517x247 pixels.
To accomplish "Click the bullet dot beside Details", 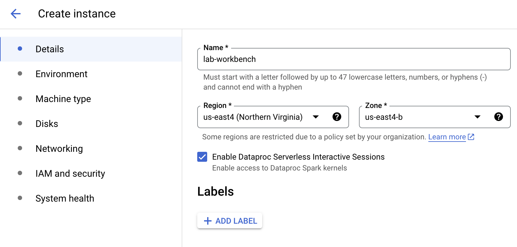I will point(20,49).
